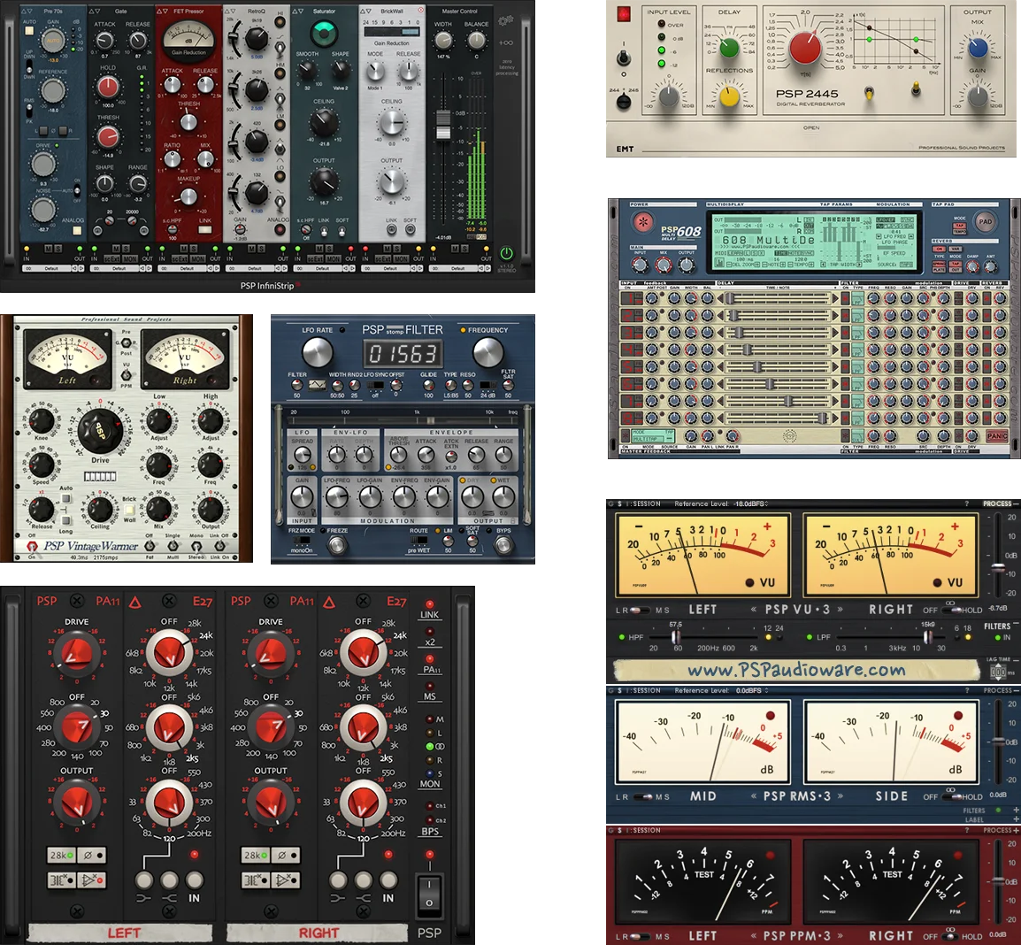Toggle the Pre 70s ANALOG button

[78, 229]
